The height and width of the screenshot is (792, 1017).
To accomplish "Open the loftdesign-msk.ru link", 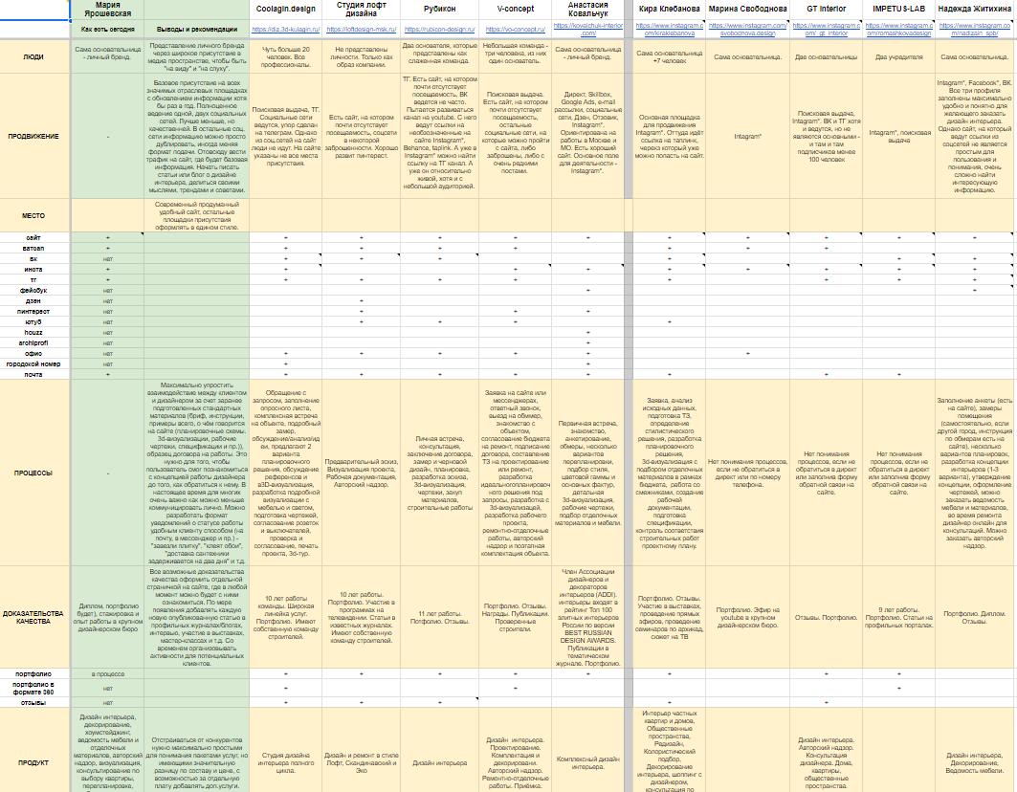I will (362, 30).
